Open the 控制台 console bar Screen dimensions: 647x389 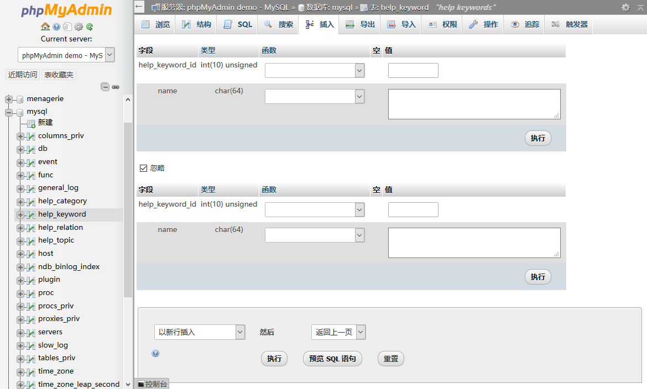tap(152, 384)
